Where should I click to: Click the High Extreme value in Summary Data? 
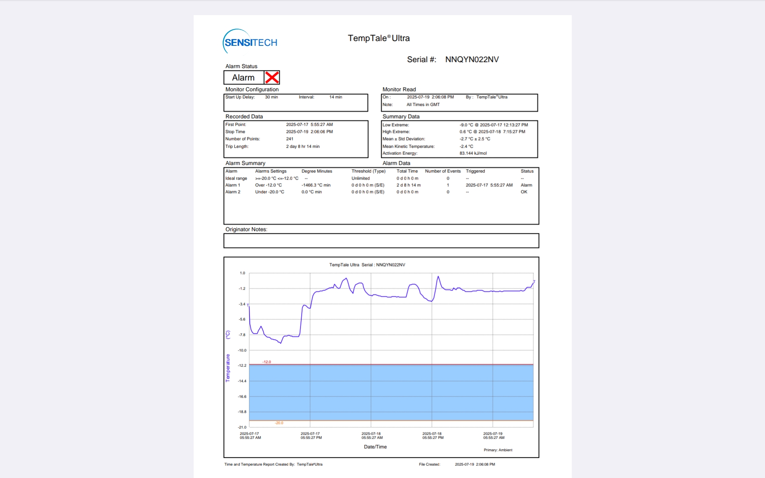tap(492, 132)
